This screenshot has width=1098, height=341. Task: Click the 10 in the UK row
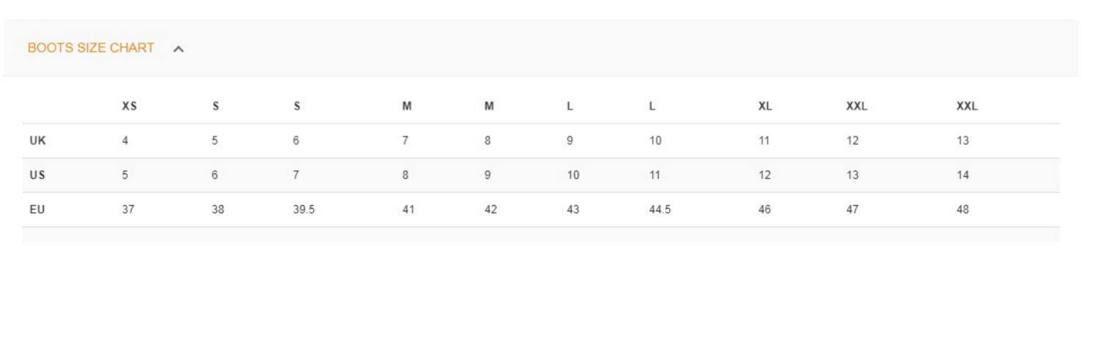[654, 141]
